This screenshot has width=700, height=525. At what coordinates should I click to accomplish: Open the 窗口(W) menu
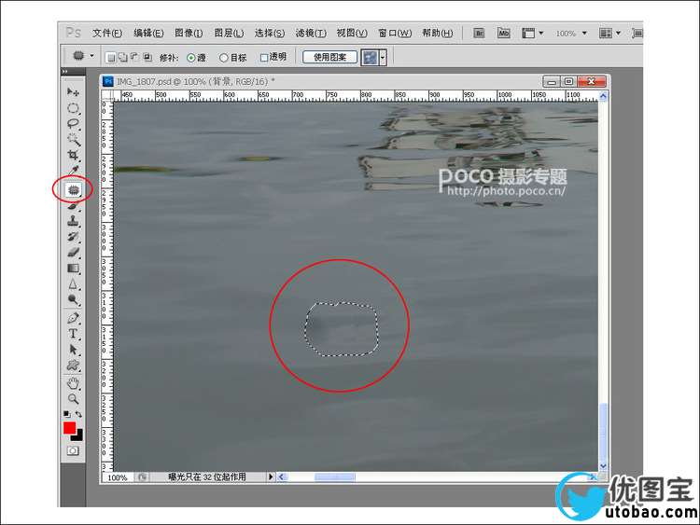tap(395, 33)
